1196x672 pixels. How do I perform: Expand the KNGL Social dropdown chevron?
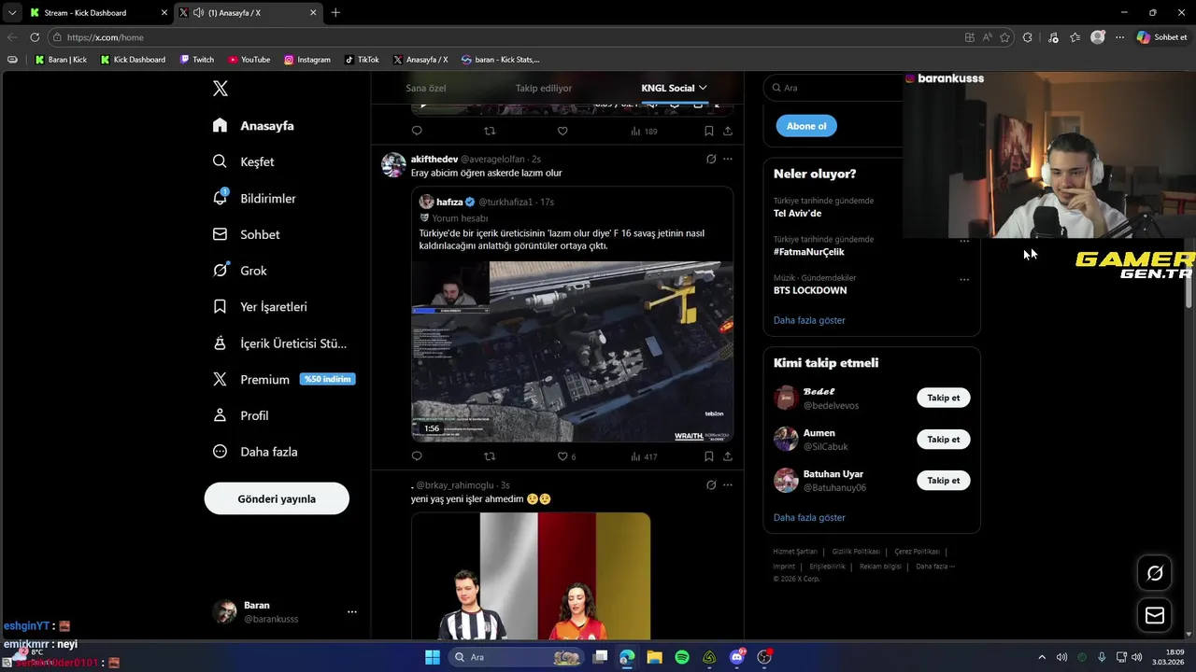click(x=703, y=88)
